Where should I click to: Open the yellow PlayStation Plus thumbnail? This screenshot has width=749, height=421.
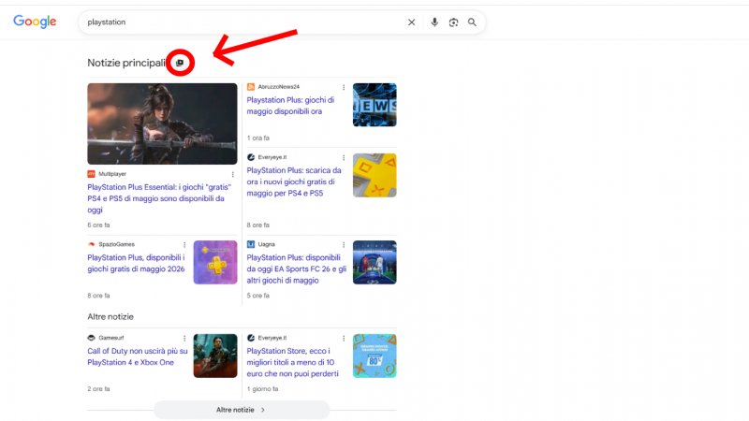coord(374,175)
